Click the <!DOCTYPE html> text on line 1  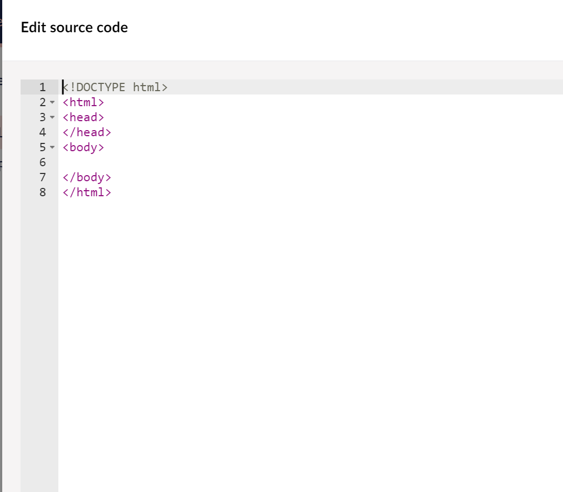pyautogui.click(x=115, y=87)
